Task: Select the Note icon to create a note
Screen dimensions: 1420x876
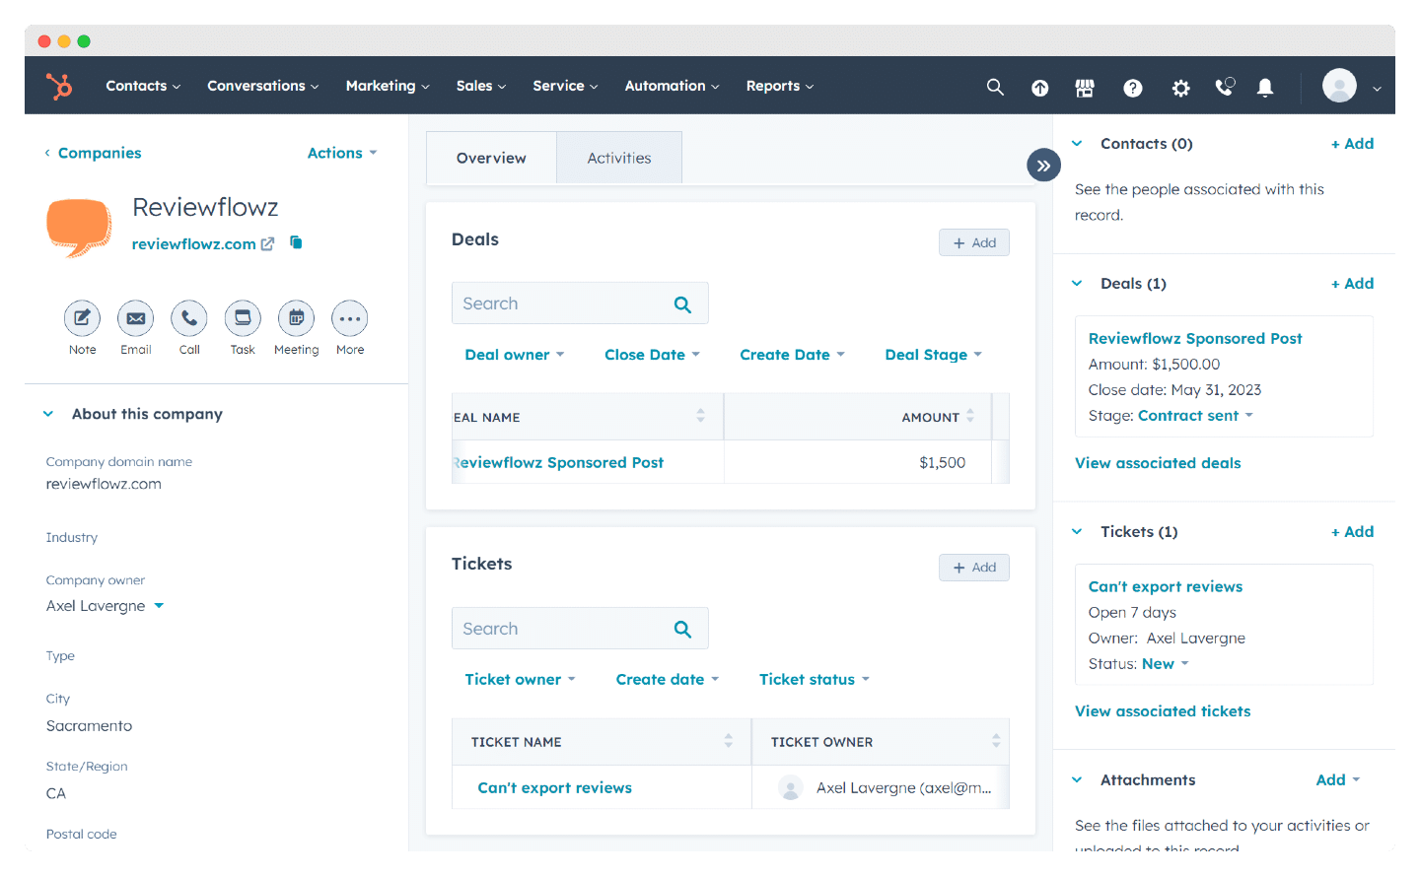Action: pos(82,318)
